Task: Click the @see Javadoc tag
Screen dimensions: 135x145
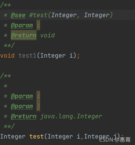Action: [x=18, y=15]
